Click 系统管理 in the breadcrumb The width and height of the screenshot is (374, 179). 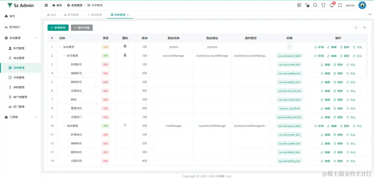75,5
